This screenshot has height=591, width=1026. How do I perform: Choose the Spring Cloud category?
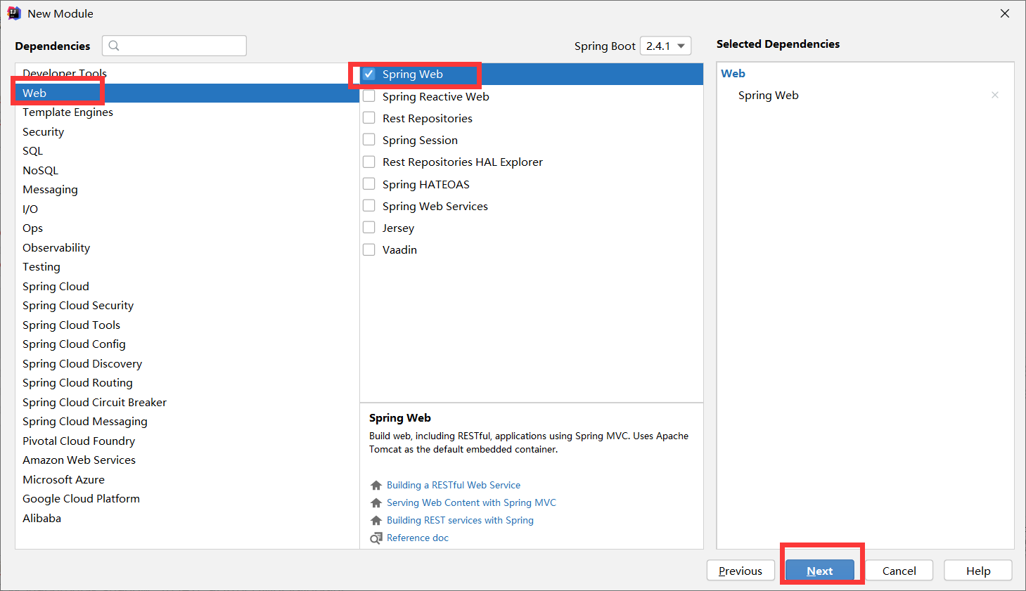pos(187,286)
